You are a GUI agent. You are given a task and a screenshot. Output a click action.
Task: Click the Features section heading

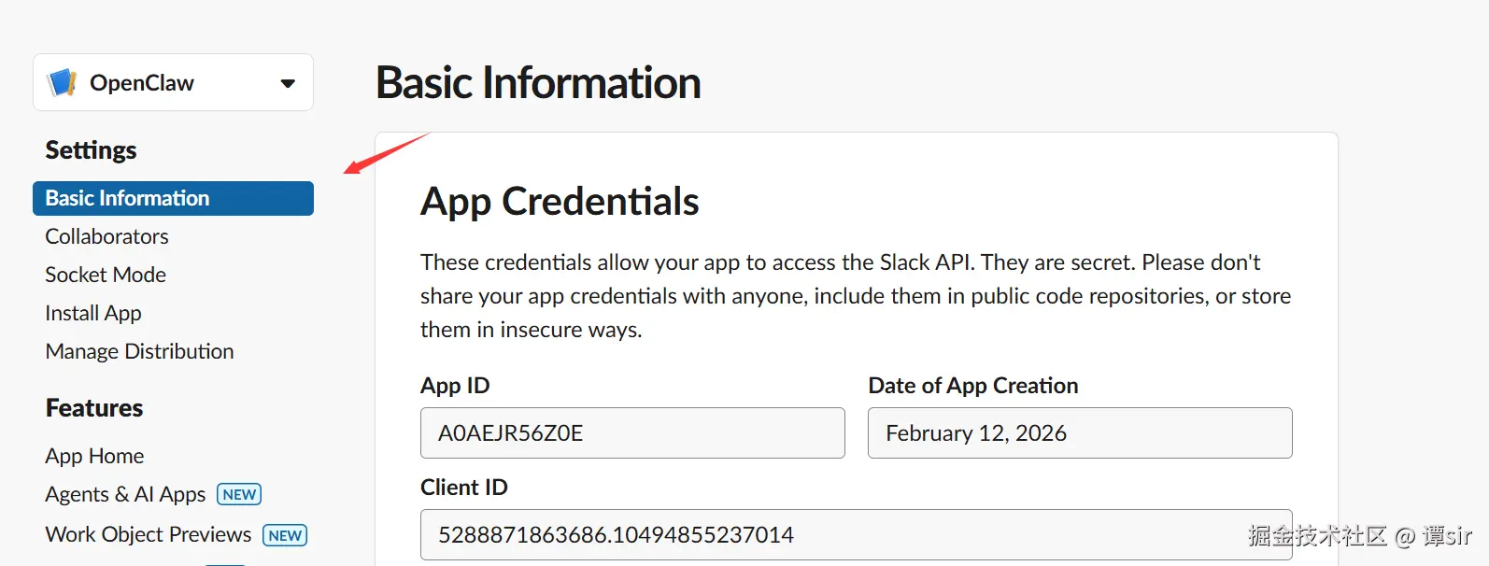point(94,408)
